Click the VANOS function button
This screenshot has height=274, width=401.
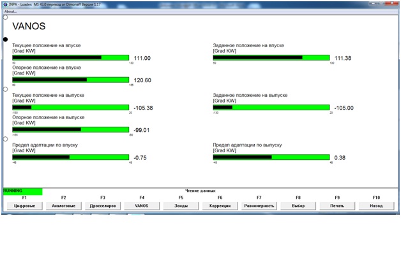coord(142,206)
